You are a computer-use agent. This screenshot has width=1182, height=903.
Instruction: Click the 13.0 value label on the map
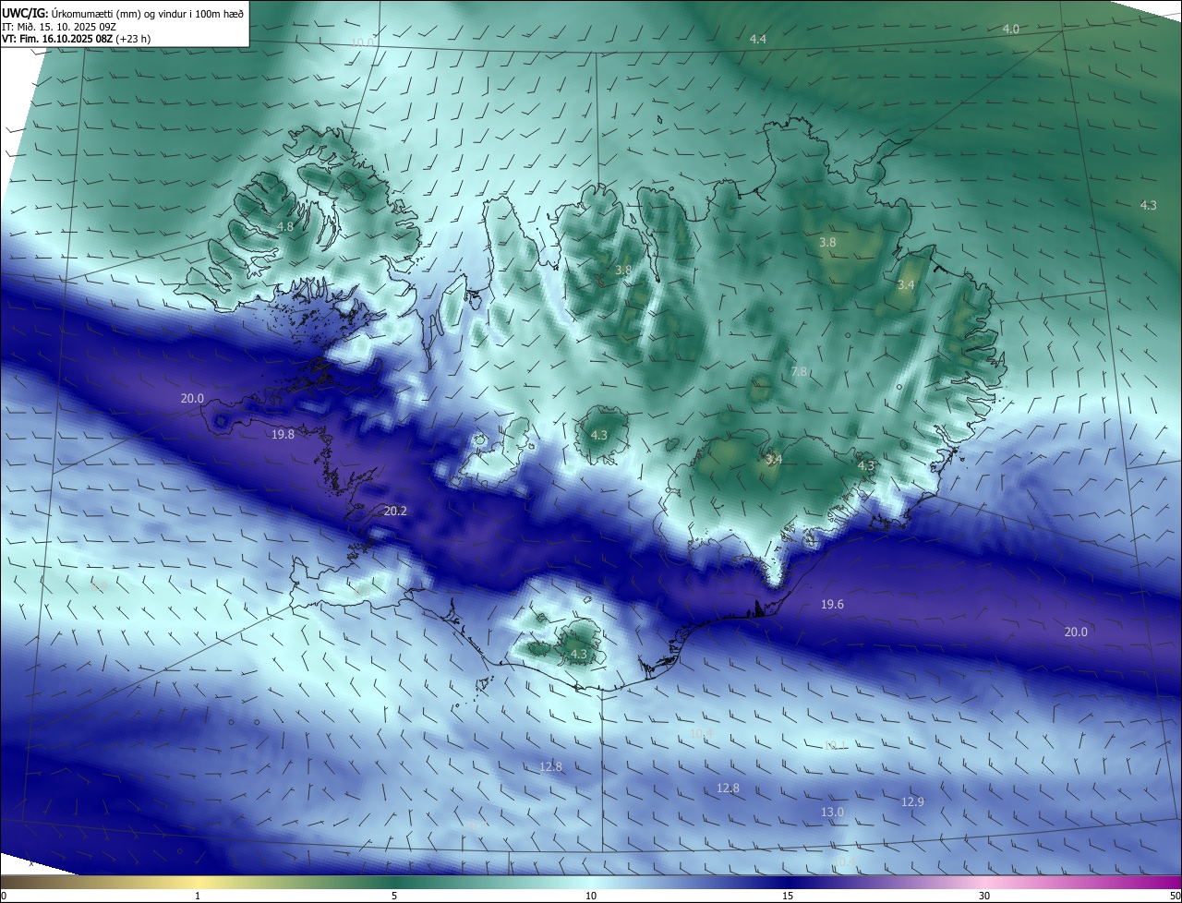832,812
